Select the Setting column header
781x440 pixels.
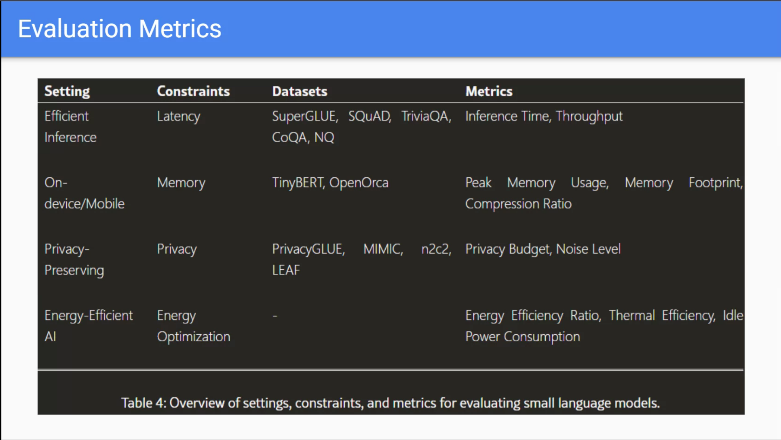[67, 91]
